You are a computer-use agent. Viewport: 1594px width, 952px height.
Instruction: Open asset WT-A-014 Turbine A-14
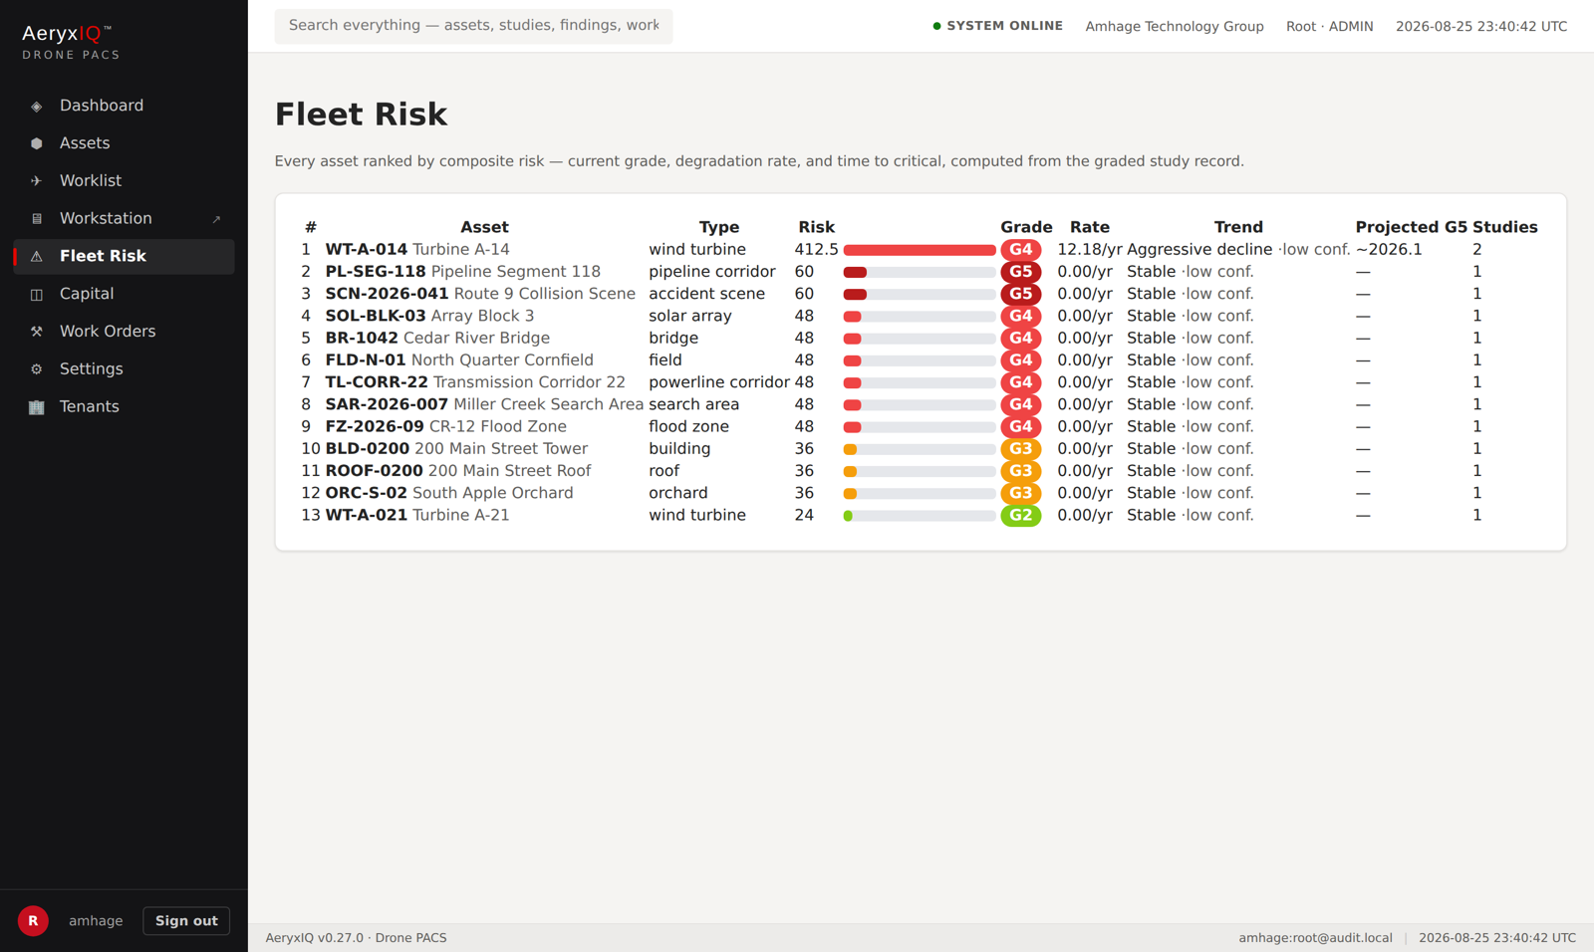(417, 250)
